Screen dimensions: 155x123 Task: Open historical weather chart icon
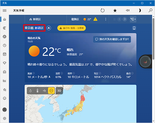pos(5,81)
